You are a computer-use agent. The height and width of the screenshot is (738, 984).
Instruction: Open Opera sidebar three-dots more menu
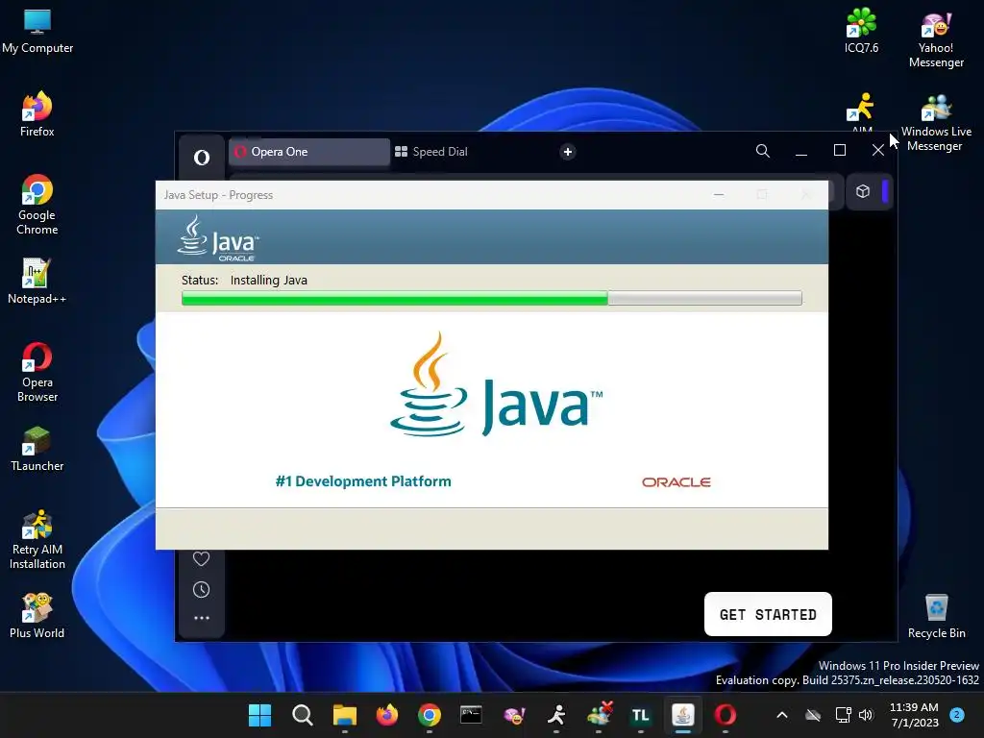(201, 618)
